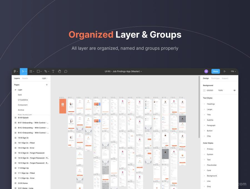Click frame icon of 1 1 0 Sign Up

click(16, 168)
